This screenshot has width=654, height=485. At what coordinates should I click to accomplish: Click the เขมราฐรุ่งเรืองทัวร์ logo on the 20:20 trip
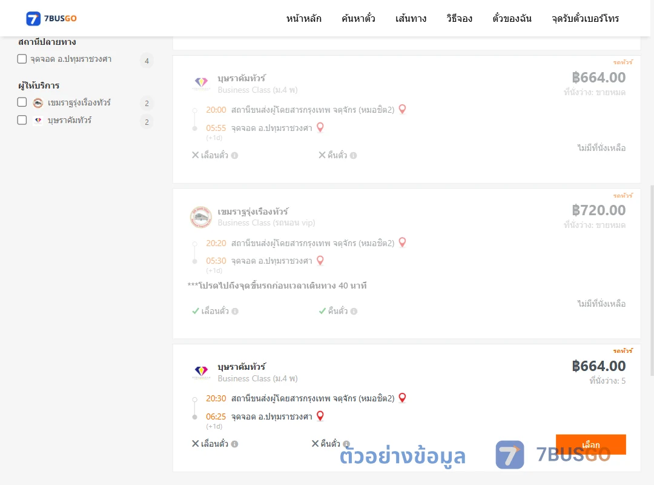pos(201,217)
